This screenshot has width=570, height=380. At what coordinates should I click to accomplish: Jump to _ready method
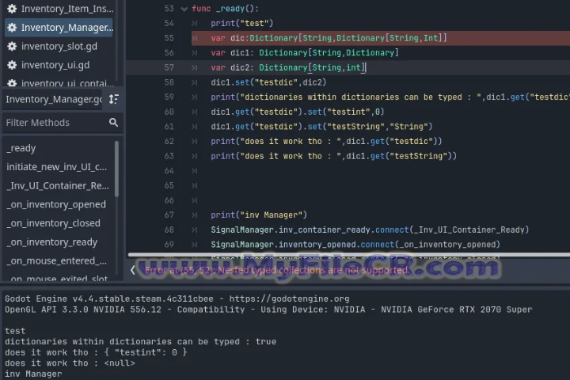tap(21, 148)
